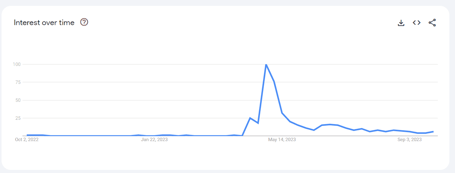455x173 pixels.
Task: Share the Interest over time chart
Action: (x=432, y=23)
